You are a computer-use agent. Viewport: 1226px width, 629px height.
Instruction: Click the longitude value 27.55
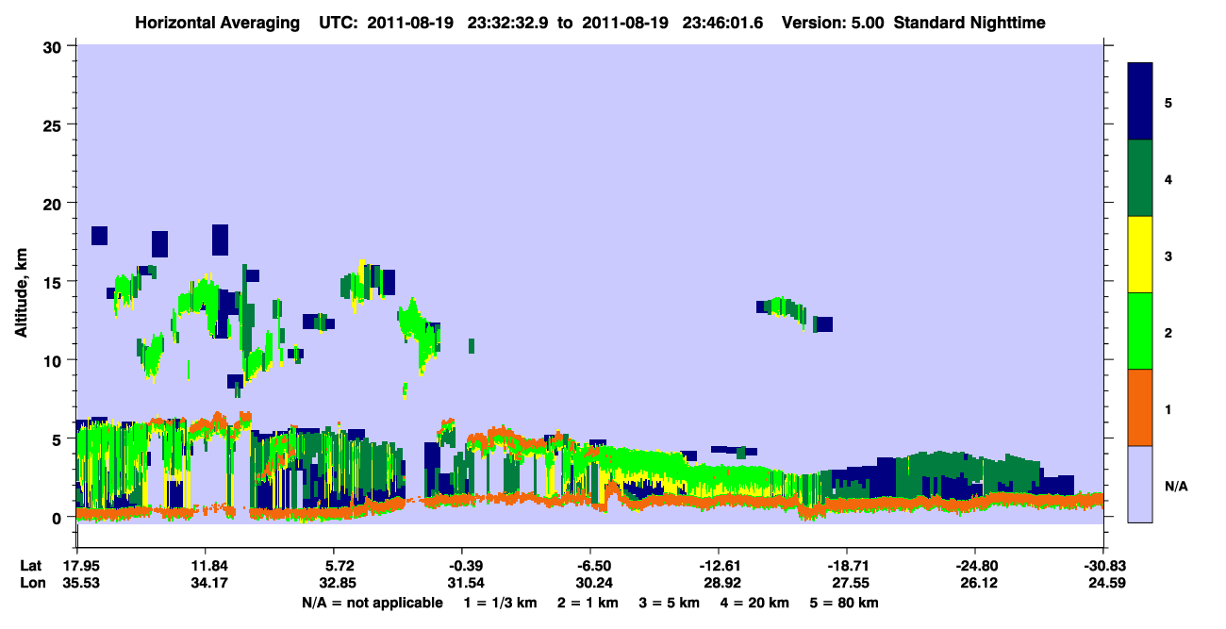click(850, 584)
